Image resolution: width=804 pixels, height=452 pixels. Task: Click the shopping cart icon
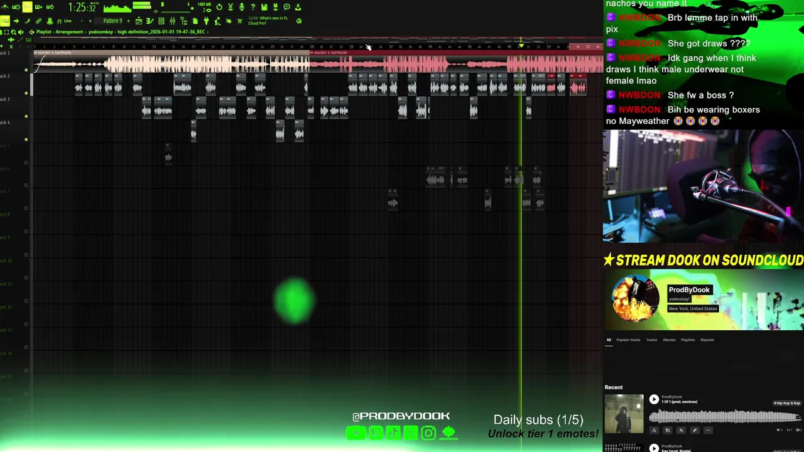point(239,21)
